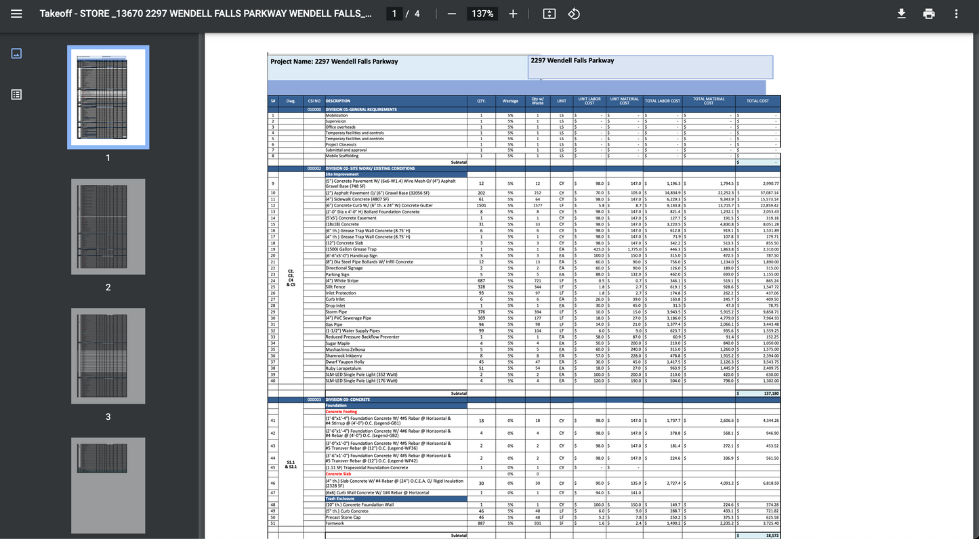979x539 pixels.
Task: Jump to page 2 thumbnail
Action: [108, 227]
